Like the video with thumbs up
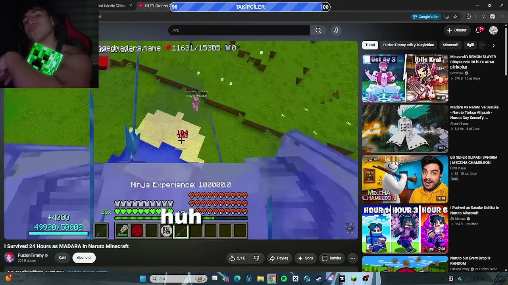Screen dimensions: 508x285 pyautogui.click(x=237, y=258)
